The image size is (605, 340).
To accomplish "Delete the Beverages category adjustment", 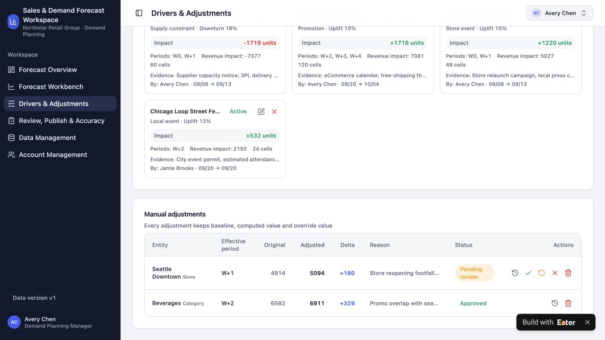I will (x=568, y=303).
